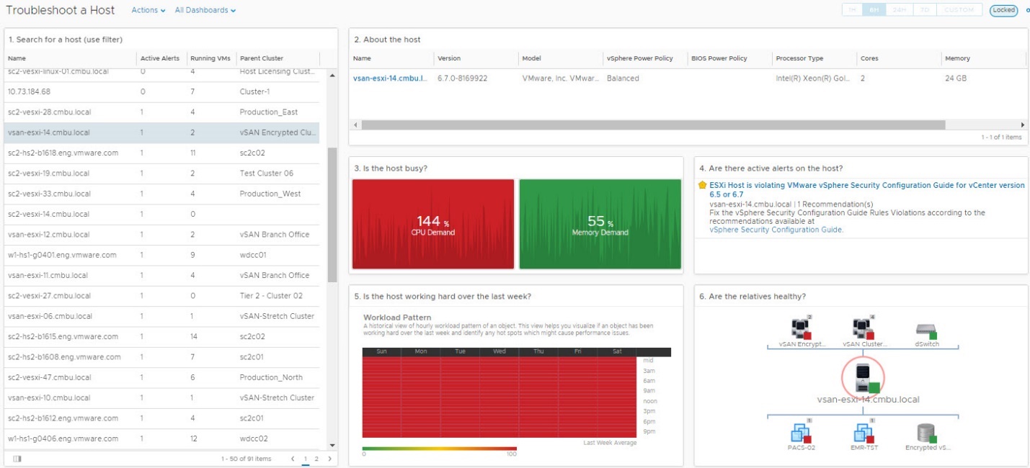Select the EMR-TST virtual machine icon
This screenshot has height=468, width=1030.
863,433
